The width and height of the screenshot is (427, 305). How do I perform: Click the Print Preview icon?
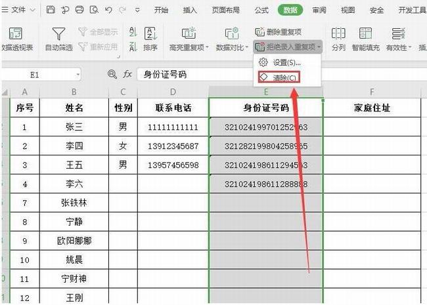point(94,10)
